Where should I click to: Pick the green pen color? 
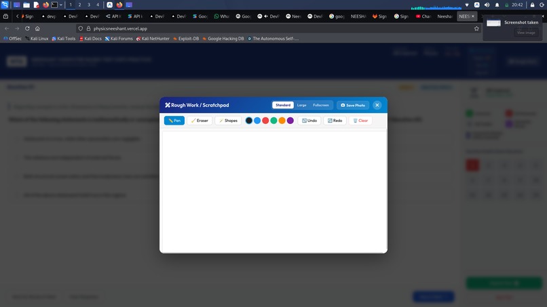tap(274, 121)
